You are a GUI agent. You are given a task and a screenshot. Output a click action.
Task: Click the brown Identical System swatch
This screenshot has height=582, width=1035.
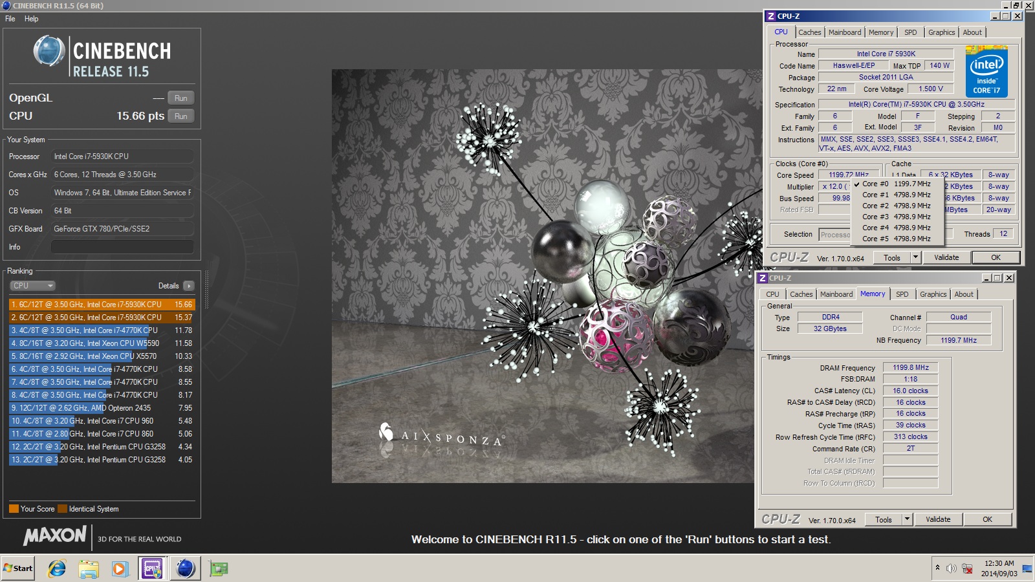[62, 509]
